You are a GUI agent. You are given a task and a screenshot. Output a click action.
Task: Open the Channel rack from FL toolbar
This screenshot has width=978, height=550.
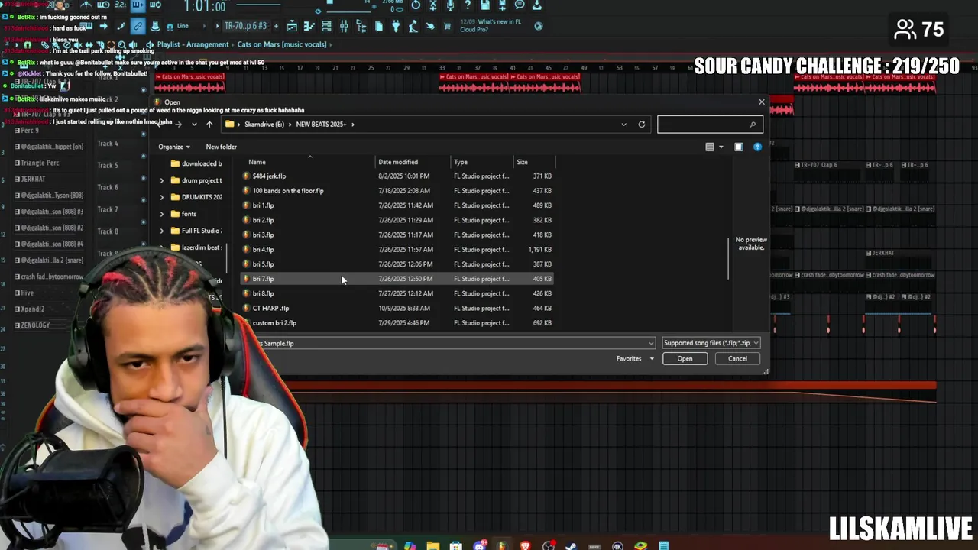[326, 26]
